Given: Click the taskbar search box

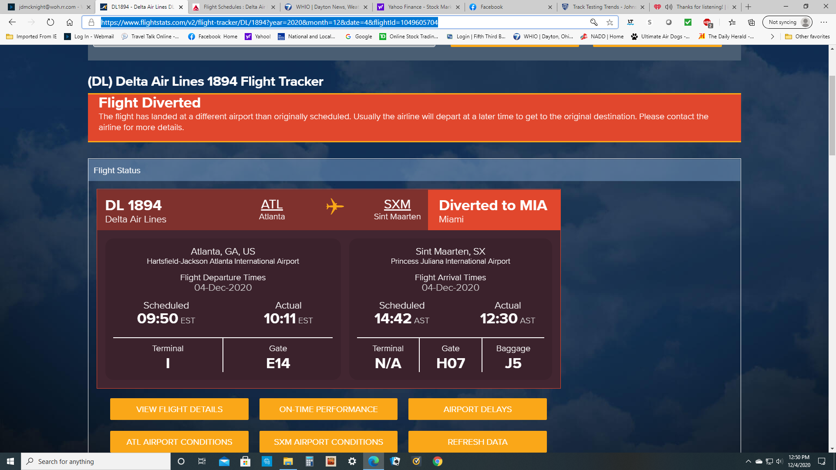Looking at the screenshot, I should click(96, 461).
